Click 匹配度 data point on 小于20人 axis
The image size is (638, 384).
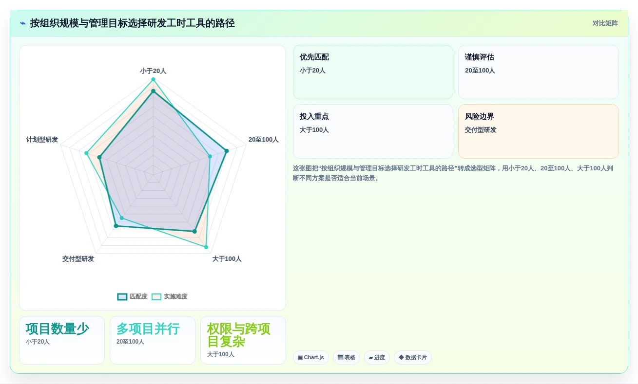tap(153, 91)
